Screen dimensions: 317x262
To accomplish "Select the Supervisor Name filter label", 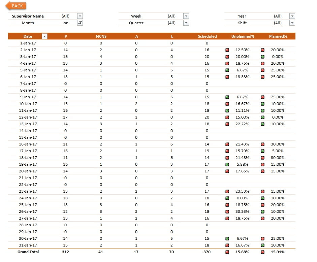I will (28, 16).
